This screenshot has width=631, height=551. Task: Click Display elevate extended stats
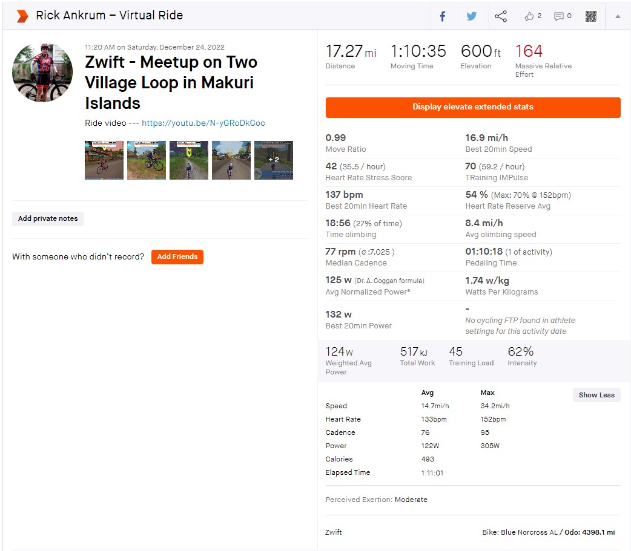[473, 107]
